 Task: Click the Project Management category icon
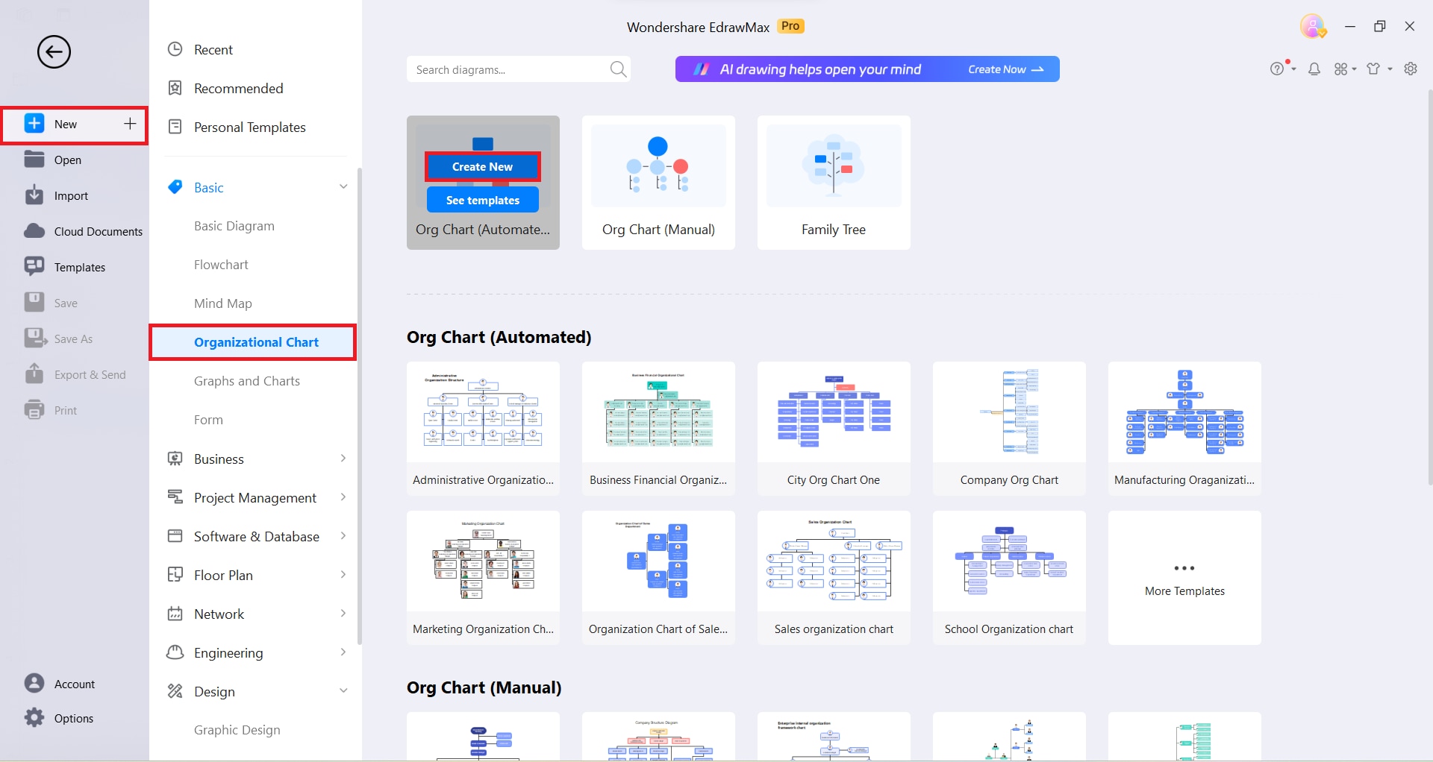click(175, 497)
